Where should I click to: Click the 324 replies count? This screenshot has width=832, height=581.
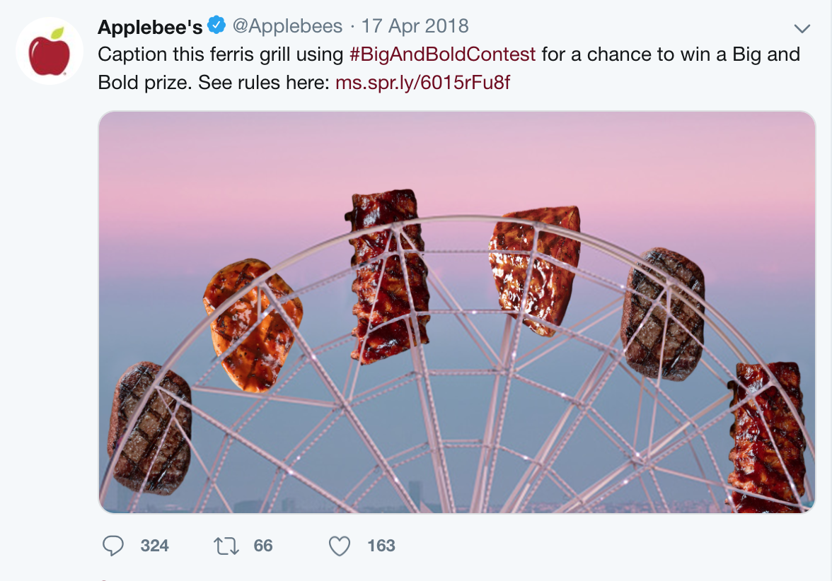point(154,546)
